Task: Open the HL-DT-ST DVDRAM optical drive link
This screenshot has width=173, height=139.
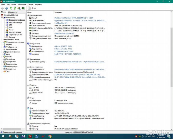Action: pyautogui.click(x=80, y=77)
